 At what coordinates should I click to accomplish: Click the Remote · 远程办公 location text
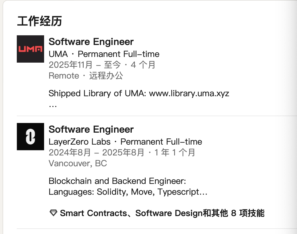[86, 76]
